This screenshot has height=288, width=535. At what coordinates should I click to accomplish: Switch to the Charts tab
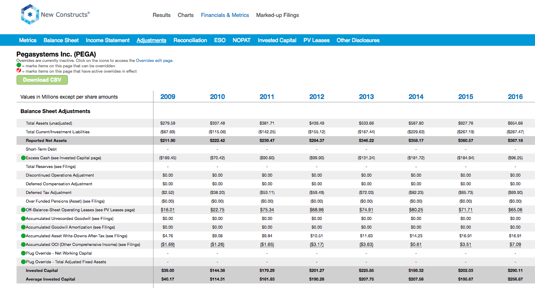(x=186, y=15)
